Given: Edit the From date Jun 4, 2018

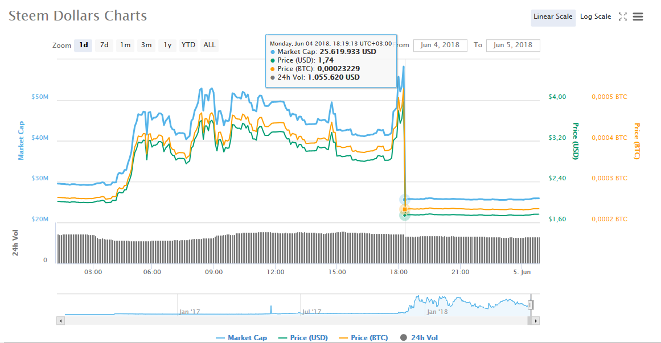Looking at the screenshot, I should [440, 45].
